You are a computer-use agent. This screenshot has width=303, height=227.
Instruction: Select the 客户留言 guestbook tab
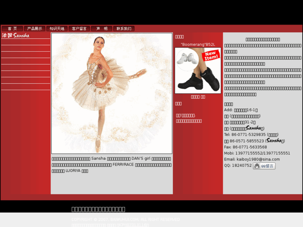[79, 29]
